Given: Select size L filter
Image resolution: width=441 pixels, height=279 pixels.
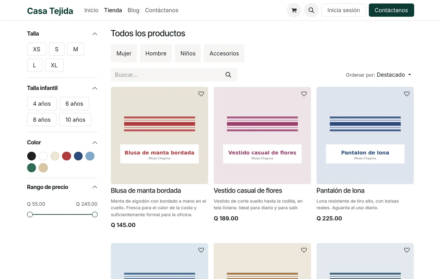Looking at the screenshot, I should tap(35, 65).
